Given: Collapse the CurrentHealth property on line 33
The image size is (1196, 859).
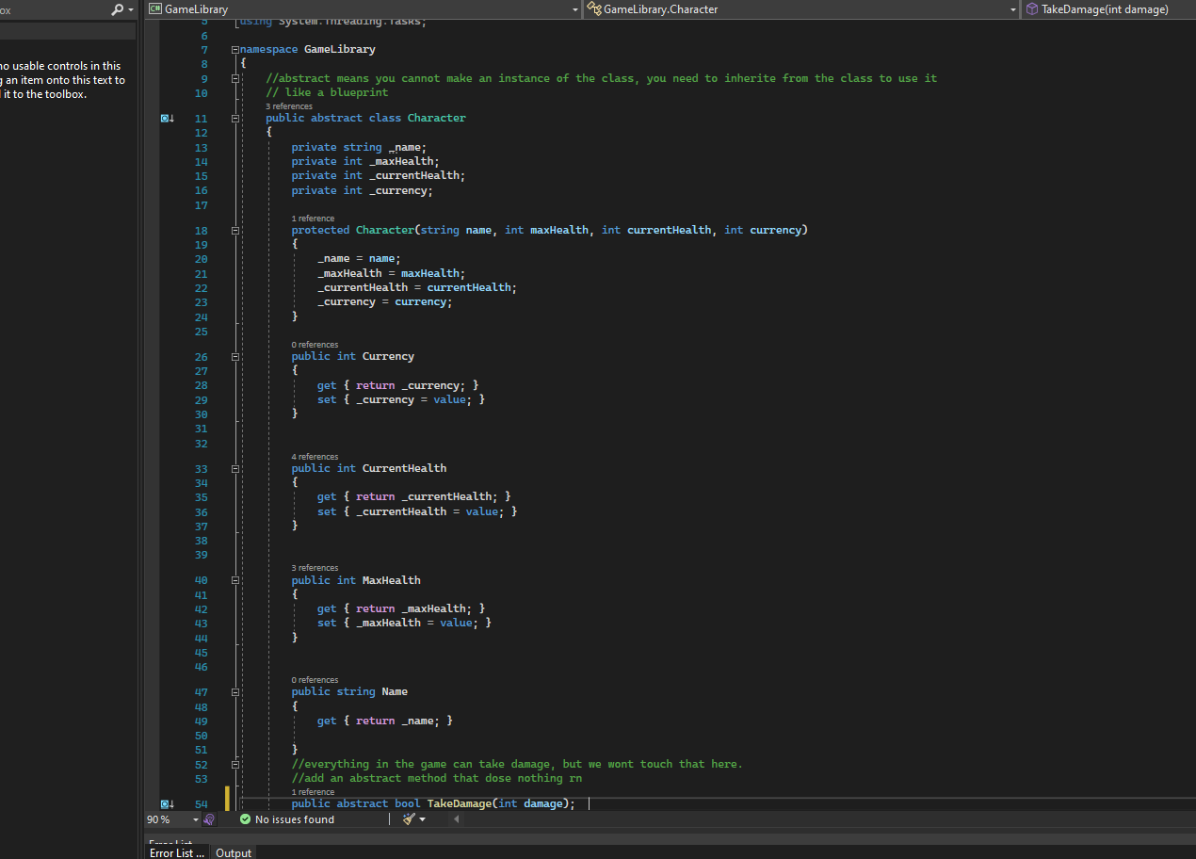Looking at the screenshot, I should pyautogui.click(x=234, y=468).
